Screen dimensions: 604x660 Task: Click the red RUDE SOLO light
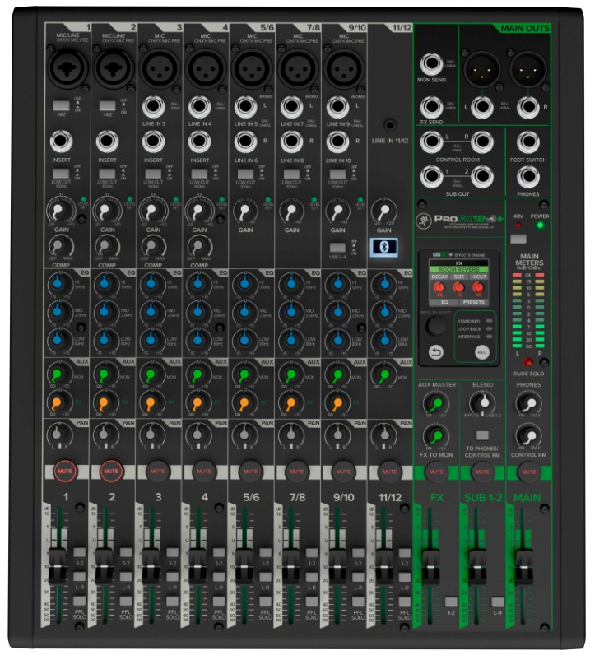pyautogui.click(x=529, y=362)
